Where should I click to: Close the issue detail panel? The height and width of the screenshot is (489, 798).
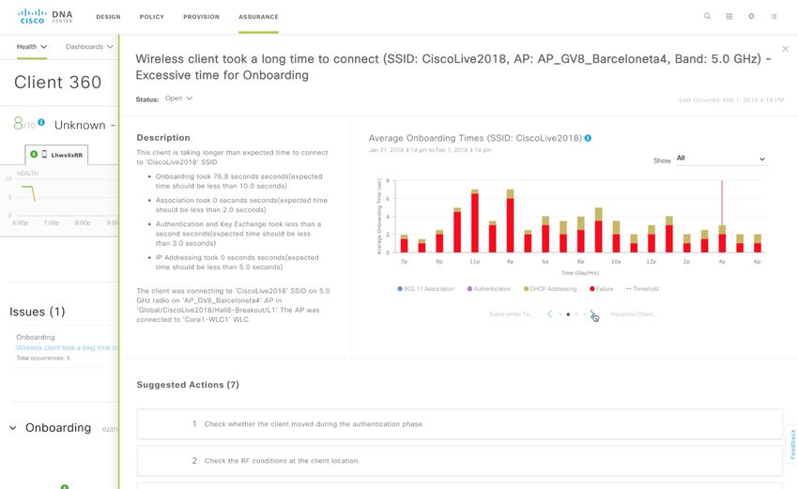(785, 49)
